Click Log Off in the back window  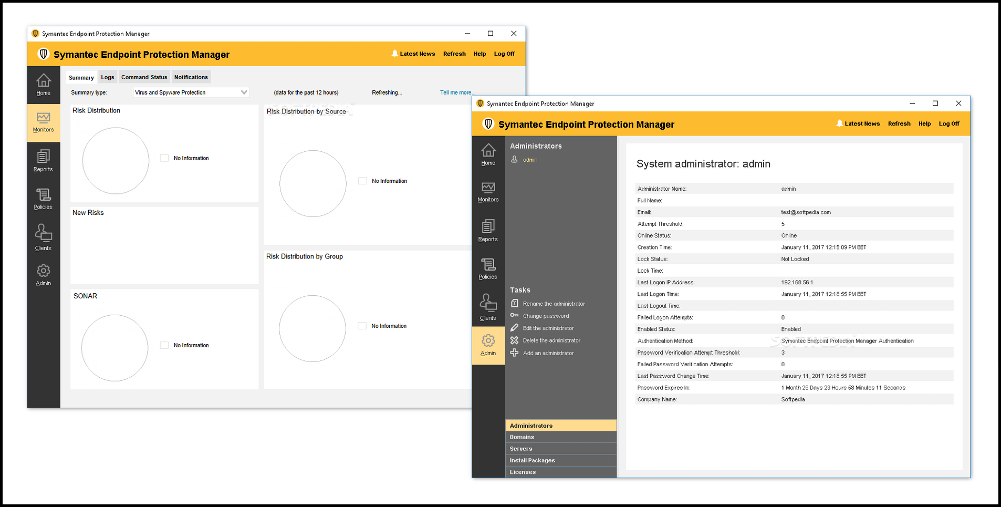point(504,54)
